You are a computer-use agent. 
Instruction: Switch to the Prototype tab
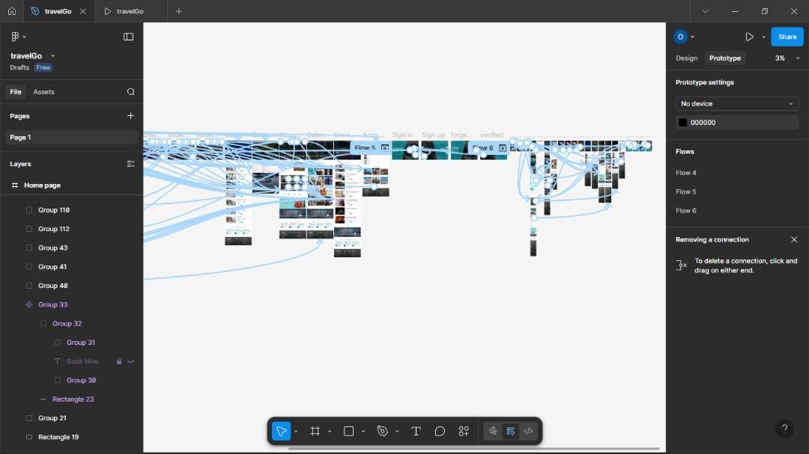pos(725,58)
